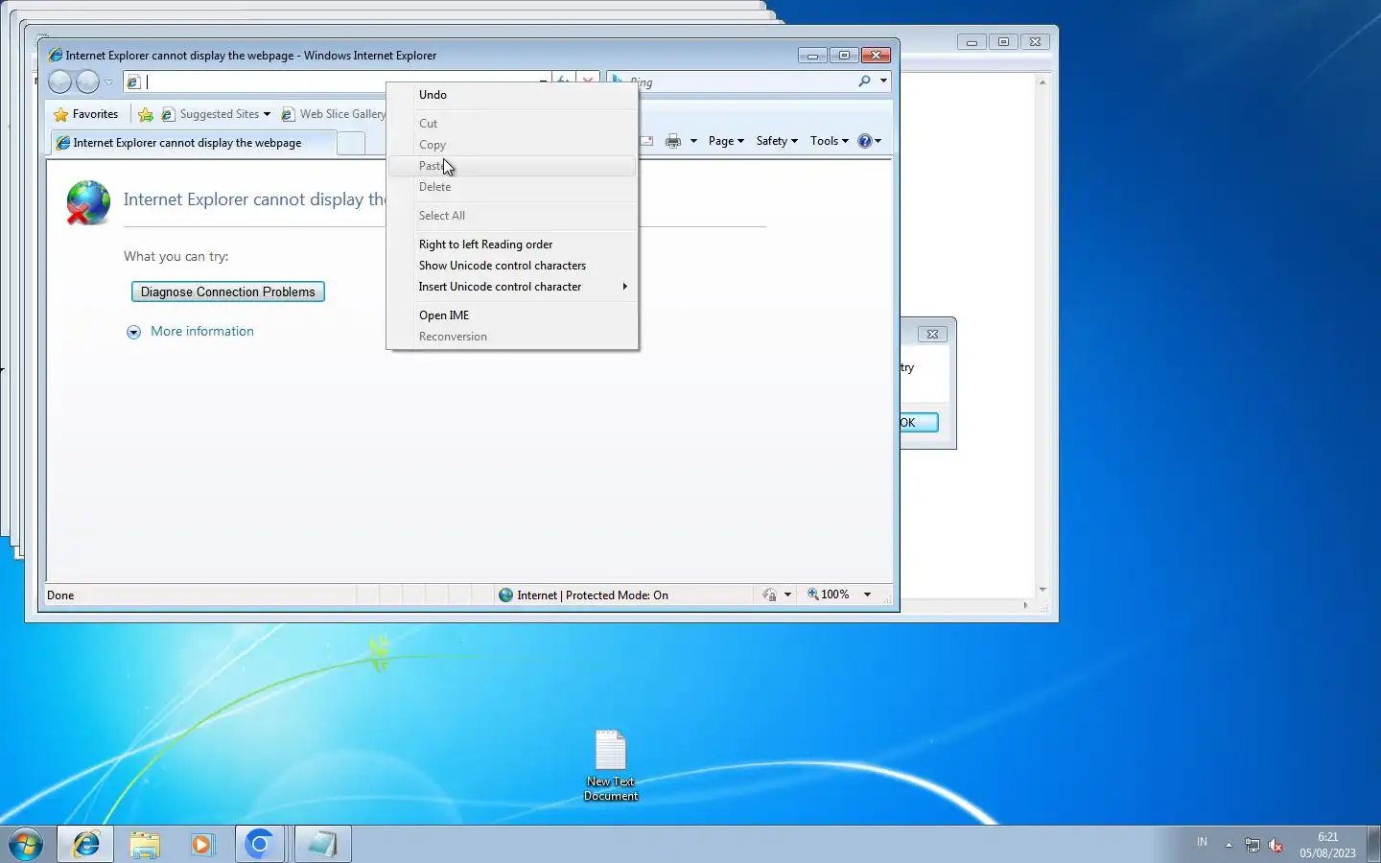The width and height of the screenshot is (1381, 863).
Task: Click the blue circular browser taskbar icon
Action: 259,845
